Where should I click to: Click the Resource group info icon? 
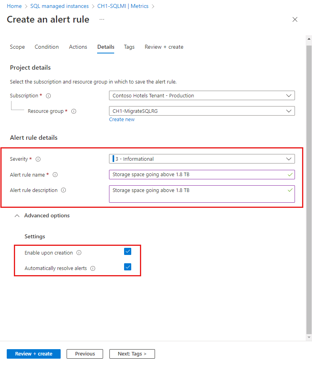pyautogui.click(x=74, y=111)
